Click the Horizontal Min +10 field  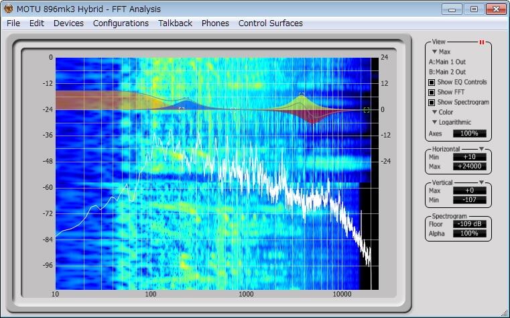pyautogui.click(x=470, y=157)
